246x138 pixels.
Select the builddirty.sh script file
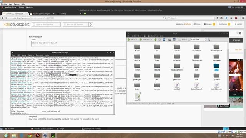click(x=216, y=86)
